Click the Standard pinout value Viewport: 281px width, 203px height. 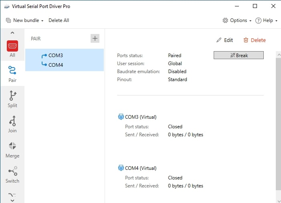(x=178, y=80)
